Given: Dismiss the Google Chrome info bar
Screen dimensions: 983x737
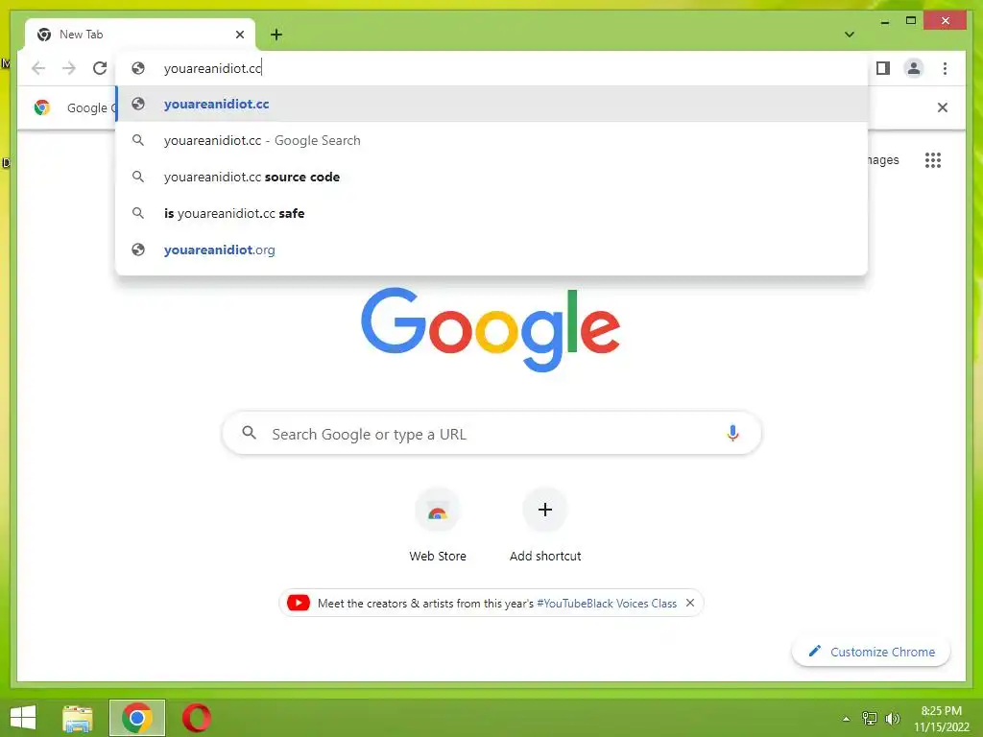Looking at the screenshot, I should 942,107.
